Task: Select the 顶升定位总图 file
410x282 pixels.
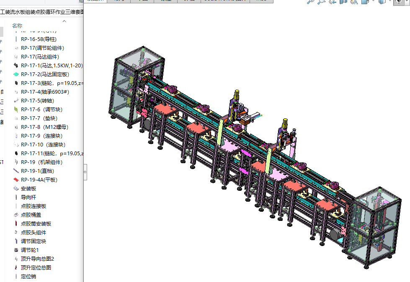Action: [x=36, y=268]
